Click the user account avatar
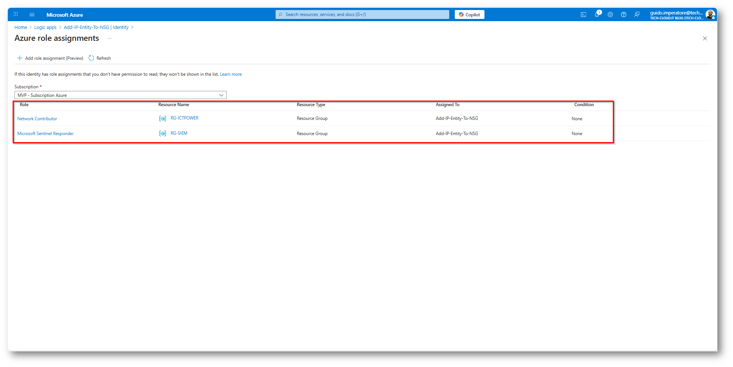This screenshot has width=733, height=367. [x=710, y=14]
